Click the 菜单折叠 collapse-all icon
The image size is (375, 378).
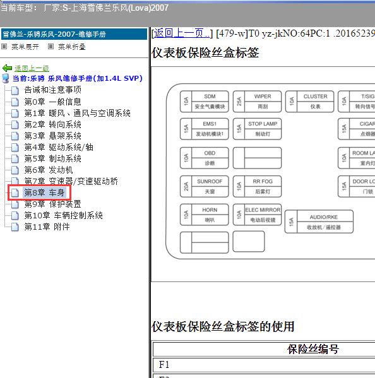coord(51,46)
